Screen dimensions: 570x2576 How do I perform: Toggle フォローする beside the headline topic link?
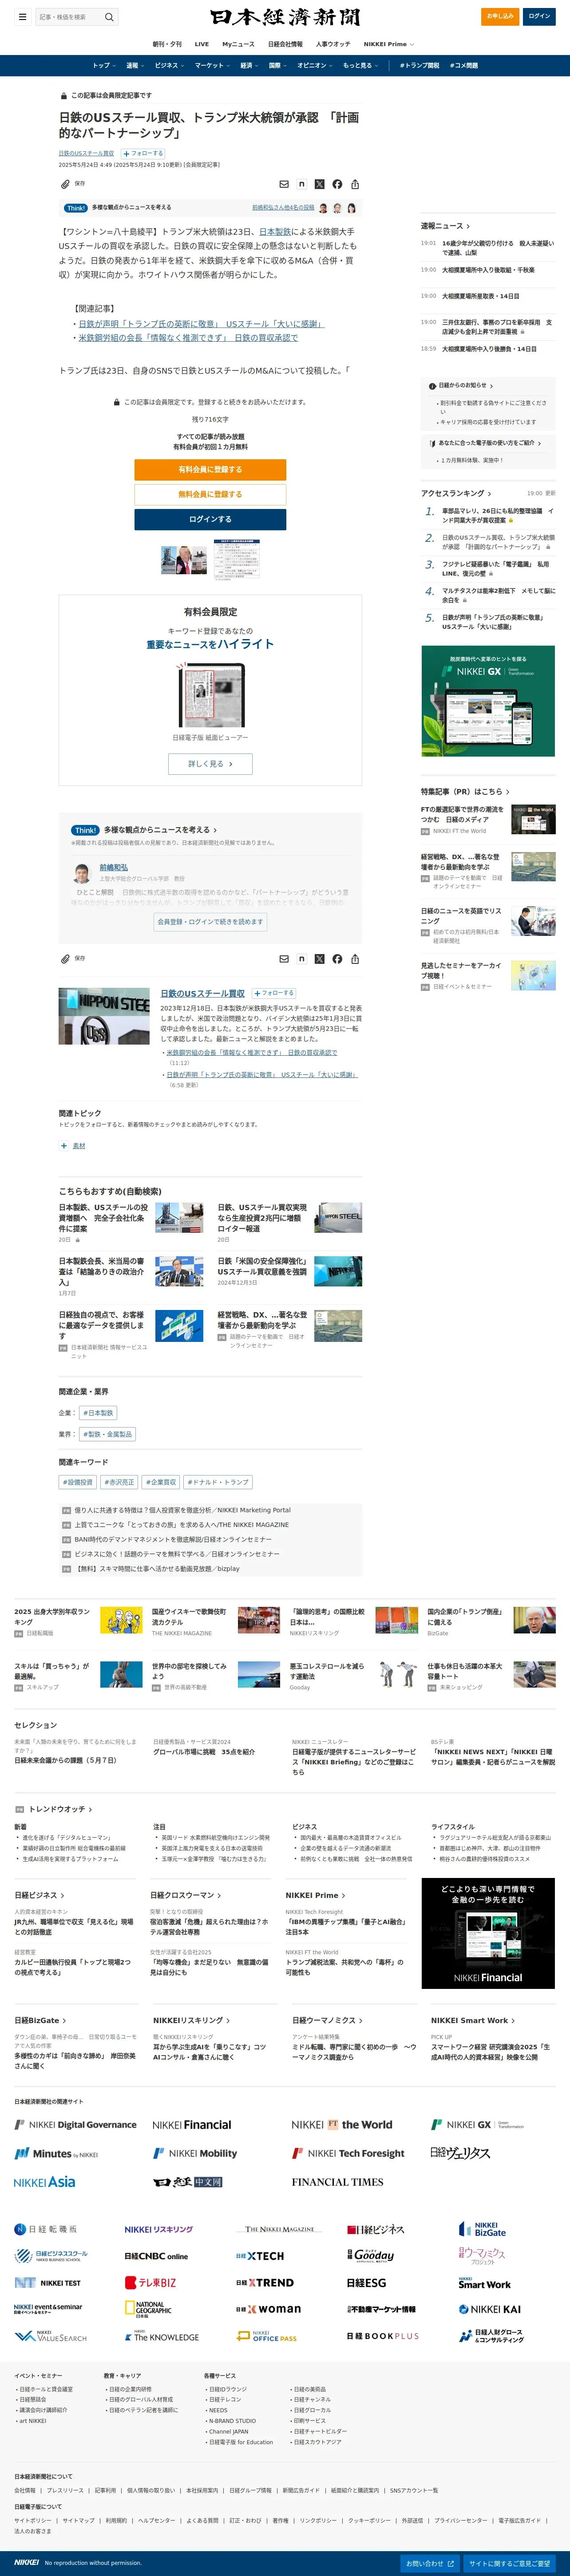click(142, 153)
